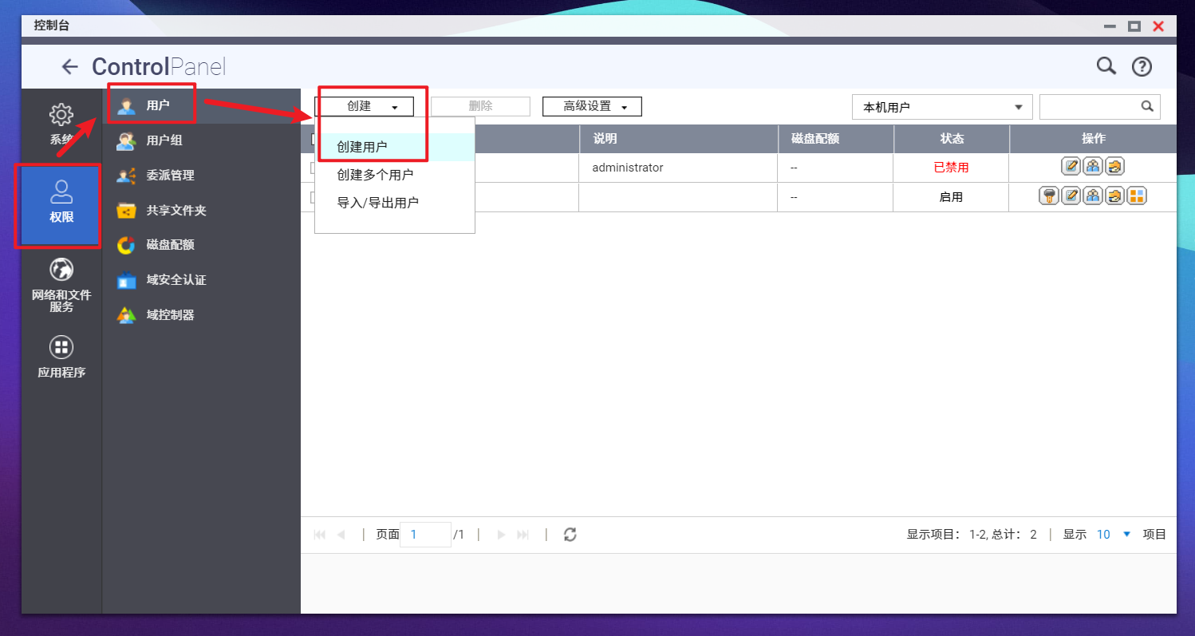This screenshot has width=1195, height=636.
Task: Go to the last page
Action: point(523,535)
